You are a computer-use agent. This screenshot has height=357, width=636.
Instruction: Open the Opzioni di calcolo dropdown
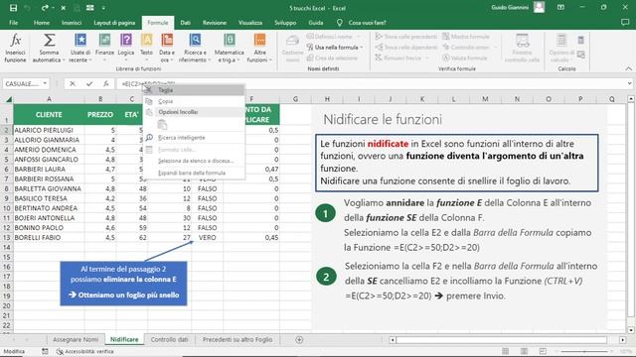[x=561, y=49]
